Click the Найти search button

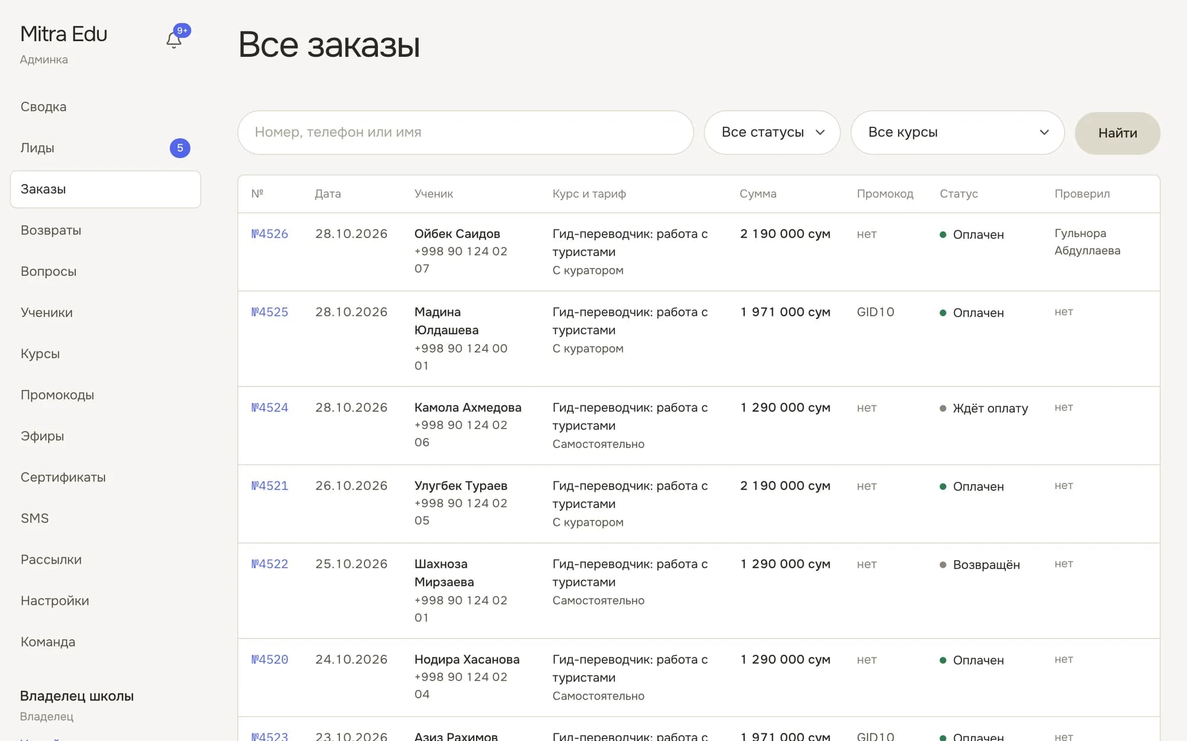tap(1118, 133)
